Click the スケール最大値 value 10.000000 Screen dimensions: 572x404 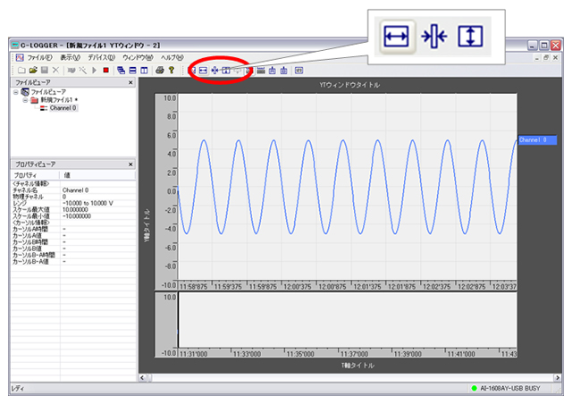click(x=75, y=210)
